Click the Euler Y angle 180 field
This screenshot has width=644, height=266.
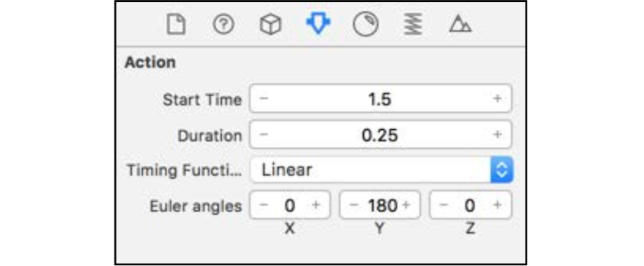point(380,205)
